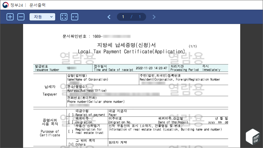Click the 납세자 Taxpayer label
The width and height of the screenshot is (263, 148).
(x=50, y=90)
